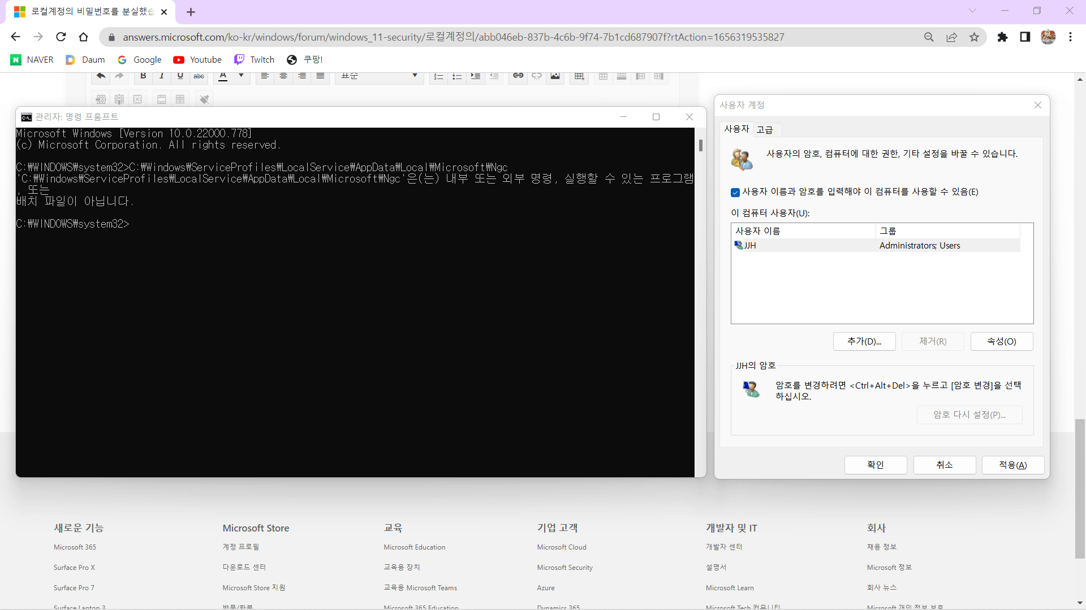Align text left in editor toolbar
1086x610 pixels.
tap(265, 76)
